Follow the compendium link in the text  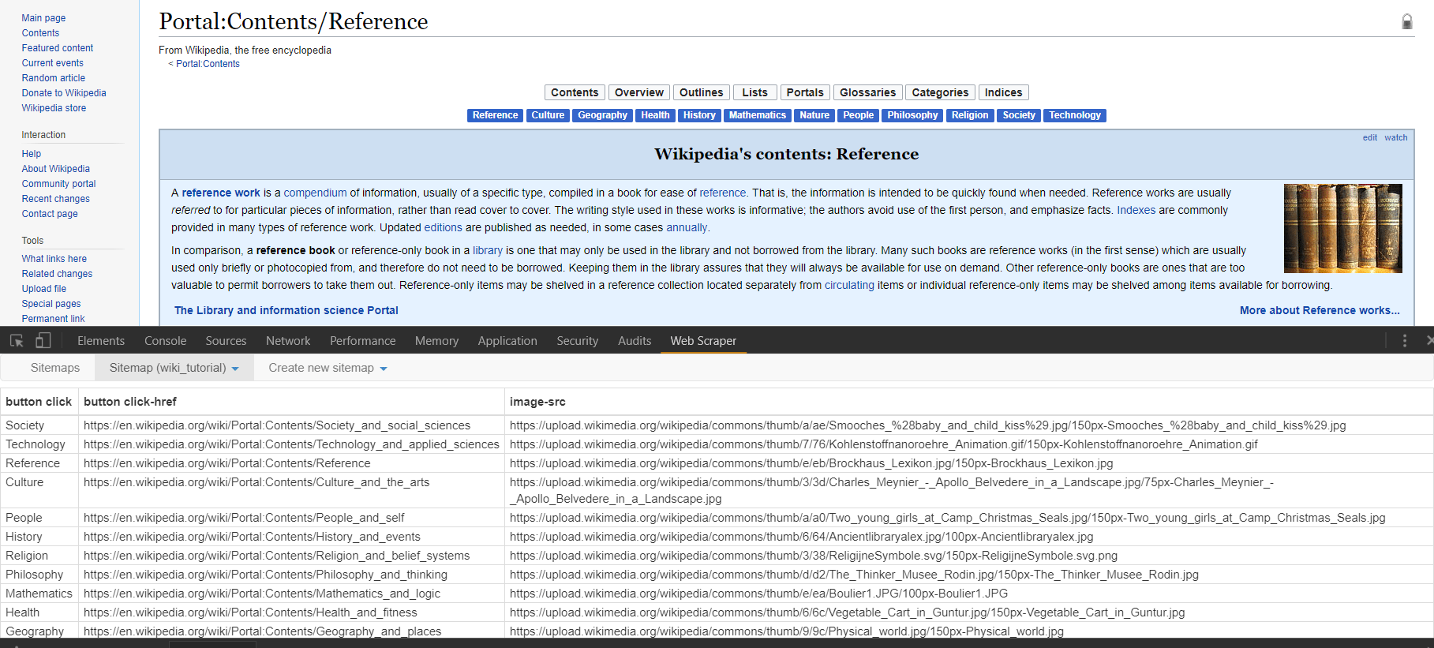click(315, 193)
